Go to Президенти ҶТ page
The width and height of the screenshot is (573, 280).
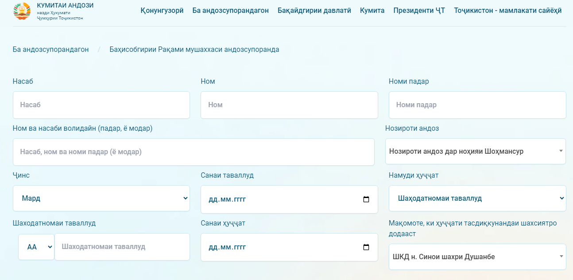pos(419,11)
